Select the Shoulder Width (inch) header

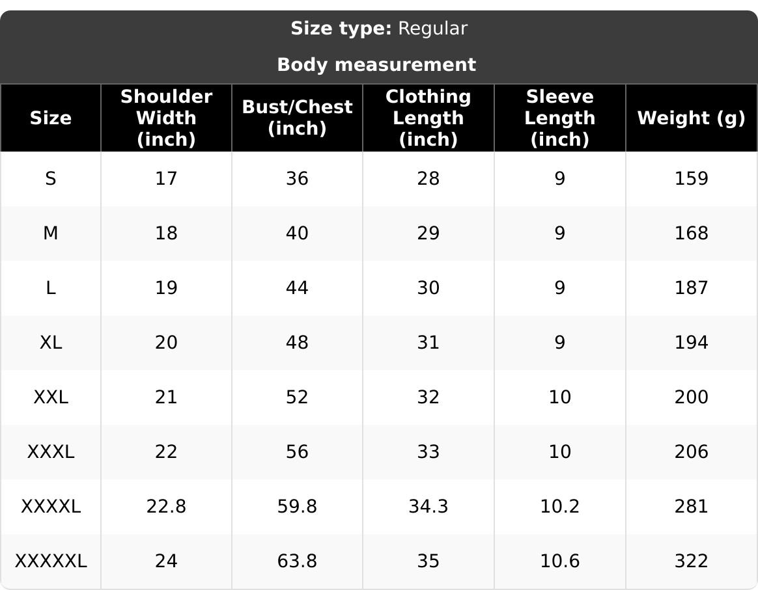(166, 118)
